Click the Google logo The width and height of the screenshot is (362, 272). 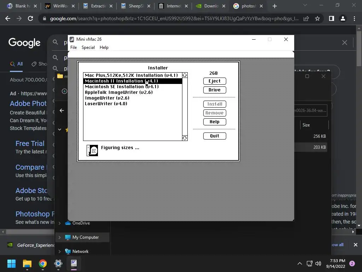point(24,42)
